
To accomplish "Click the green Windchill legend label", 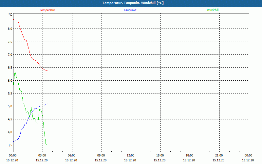I will 213,10.
